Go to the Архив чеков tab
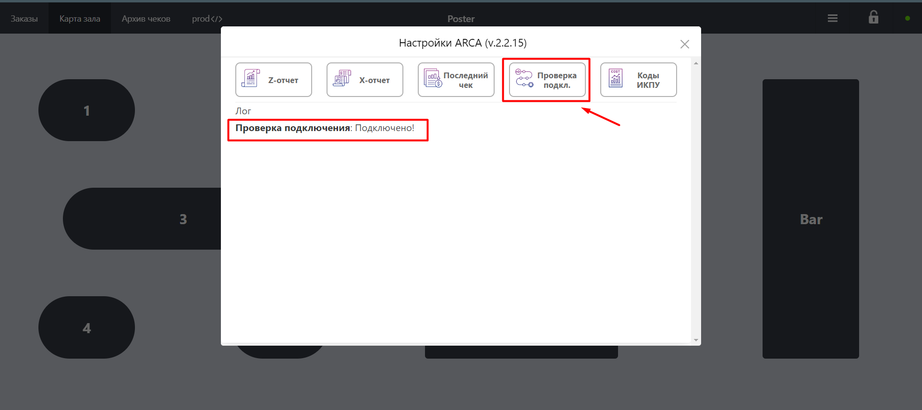The width and height of the screenshot is (922, 410). coord(146,19)
